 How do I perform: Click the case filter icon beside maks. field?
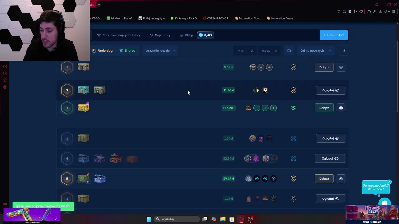click(289, 50)
